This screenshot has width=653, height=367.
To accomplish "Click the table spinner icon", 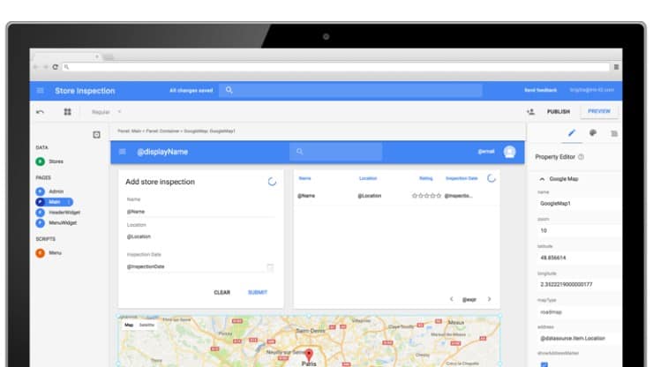I will [492, 178].
